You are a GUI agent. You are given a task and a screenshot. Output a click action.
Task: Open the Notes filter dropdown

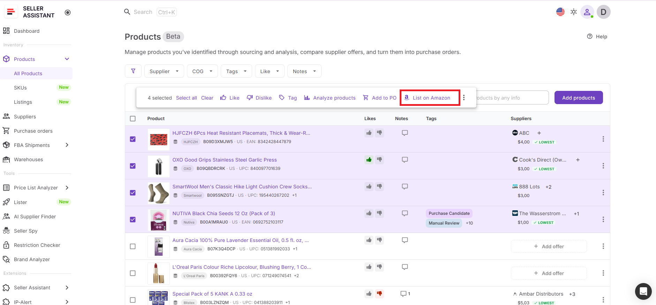click(x=304, y=71)
